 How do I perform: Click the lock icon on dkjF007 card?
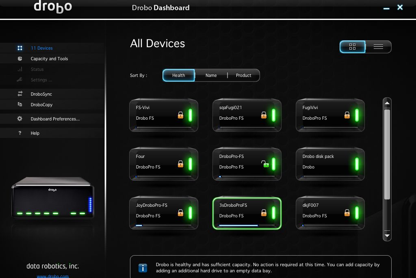coord(347,213)
